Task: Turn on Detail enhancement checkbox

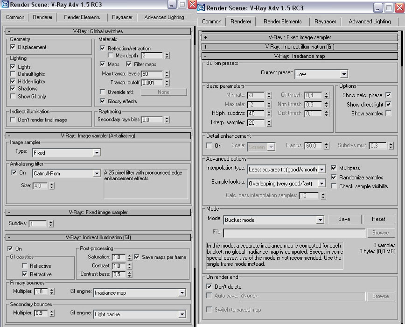Action: point(209,146)
